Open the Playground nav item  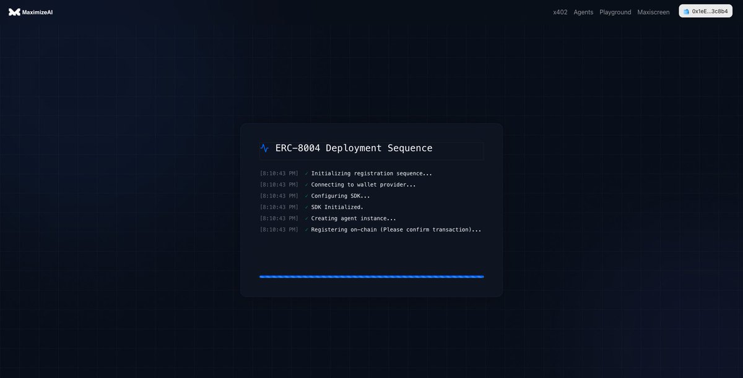pos(615,12)
